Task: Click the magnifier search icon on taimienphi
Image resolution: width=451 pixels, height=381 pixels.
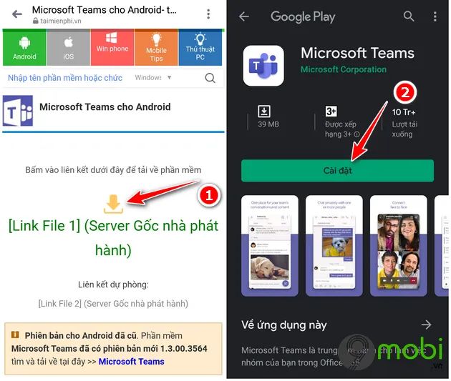Action: 210,78
